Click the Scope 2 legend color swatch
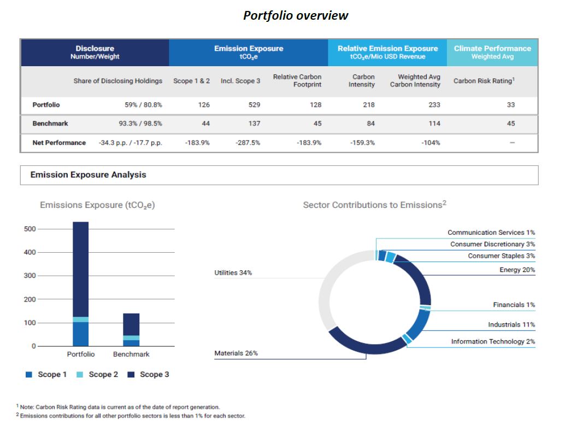Image resolution: width=564 pixels, height=430 pixels. [80, 375]
